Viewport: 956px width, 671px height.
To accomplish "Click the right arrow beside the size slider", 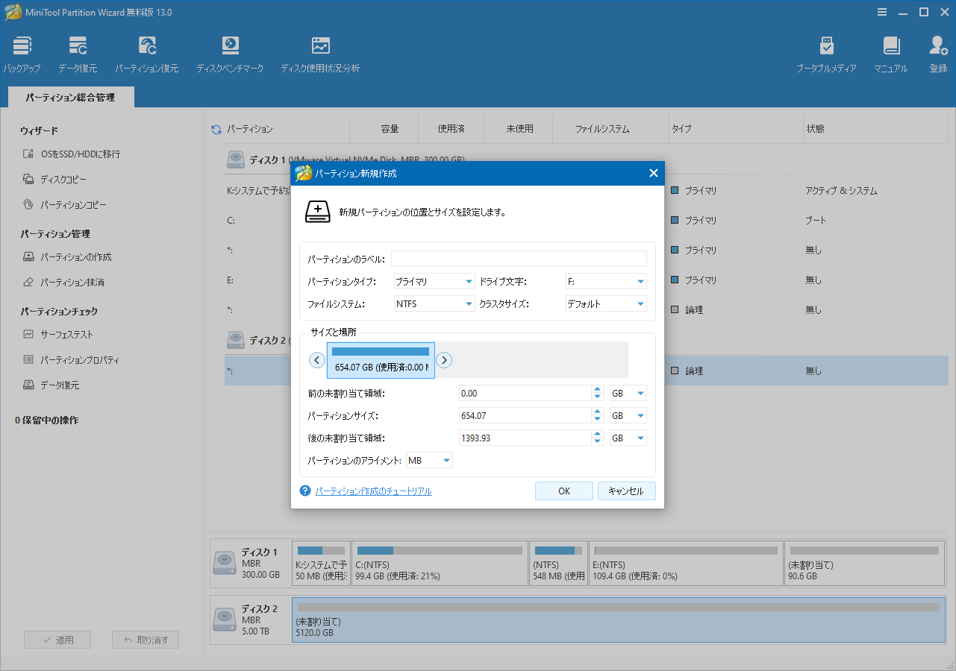I will (444, 359).
